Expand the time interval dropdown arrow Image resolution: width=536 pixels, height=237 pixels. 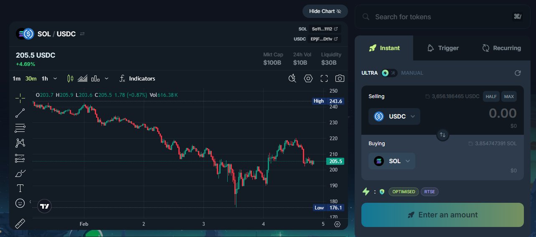pyautogui.click(x=55, y=78)
